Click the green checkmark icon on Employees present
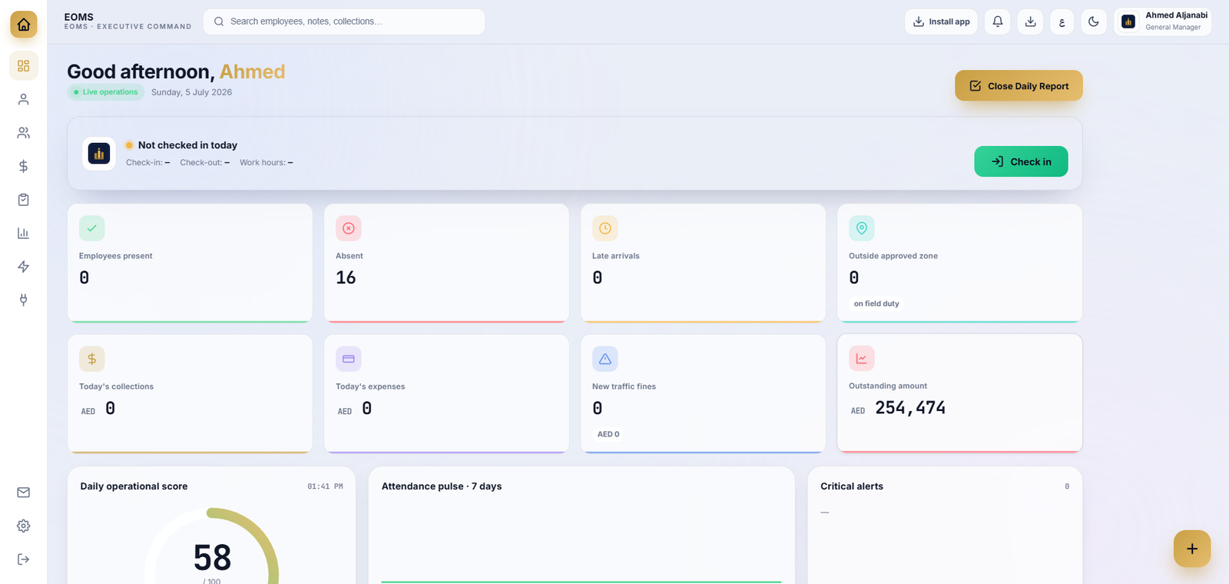This screenshot has width=1229, height=584. pos(92,228)
